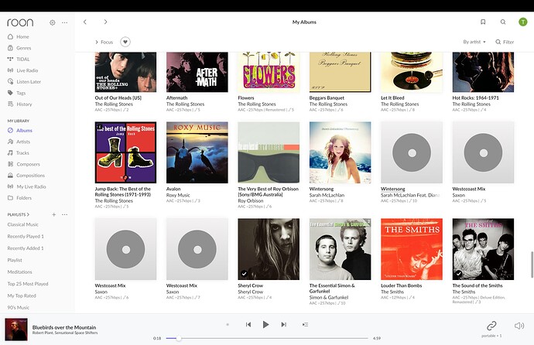534x345 pixels.
Task: Expand the Focus filter chevron
Action: coord(97,42)
